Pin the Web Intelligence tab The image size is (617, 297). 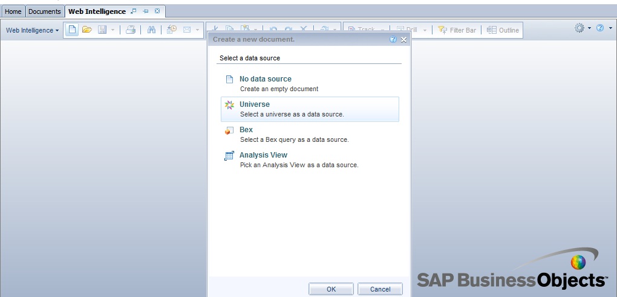coord(145,11)
